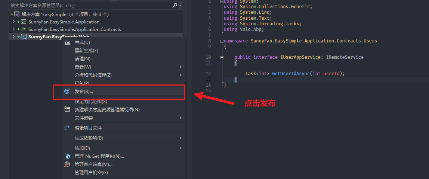Click the 新建解决方案资源管理器视图(N) icon
The image size is (429, 179).
pos(67,109)
